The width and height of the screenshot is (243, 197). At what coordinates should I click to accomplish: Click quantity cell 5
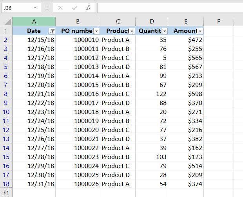pyautogui.click(x=152, y=58)
